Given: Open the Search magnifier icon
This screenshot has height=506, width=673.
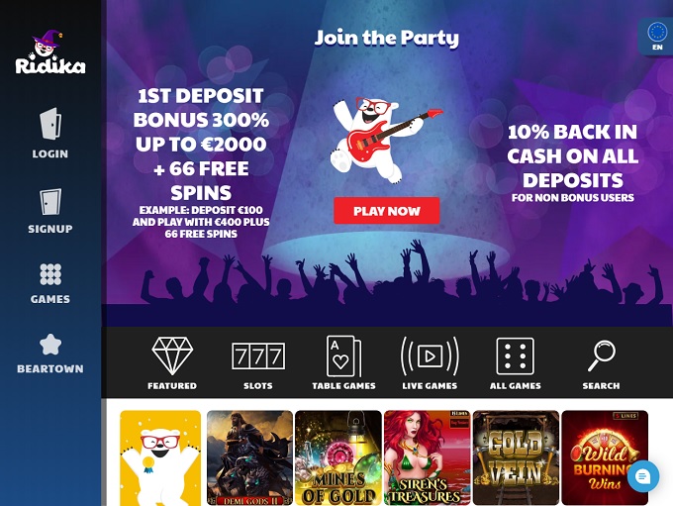Looking at the screenshot, I should pos(602,355).
